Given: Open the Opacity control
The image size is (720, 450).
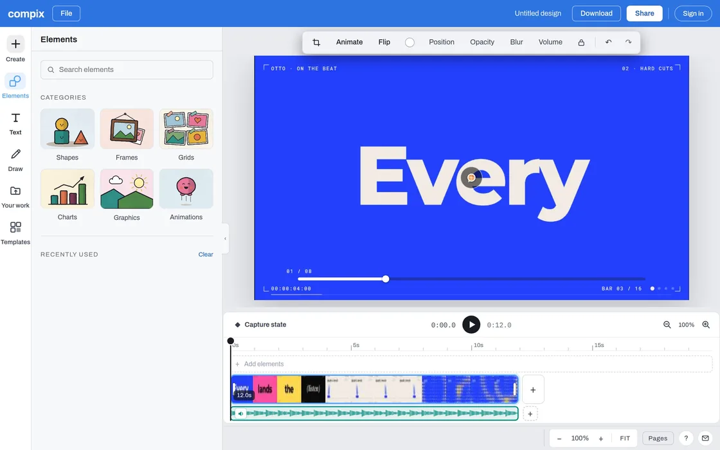Looking at the screenshot, I should [482, 42].
